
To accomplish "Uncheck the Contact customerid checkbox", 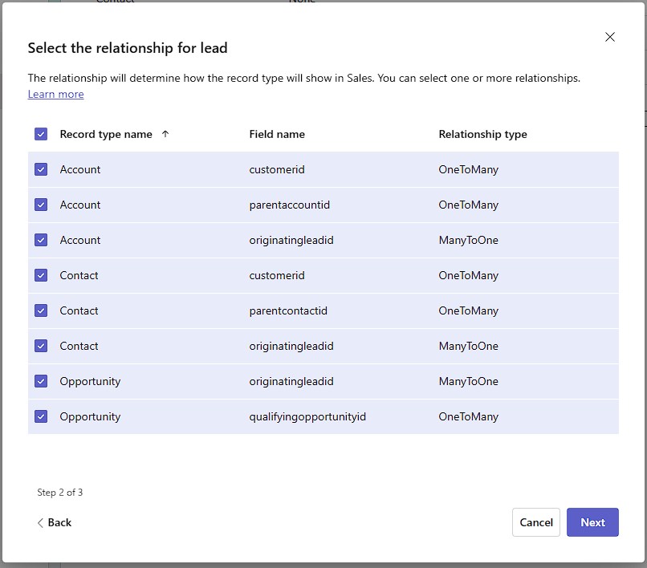I will click(41, 275).
